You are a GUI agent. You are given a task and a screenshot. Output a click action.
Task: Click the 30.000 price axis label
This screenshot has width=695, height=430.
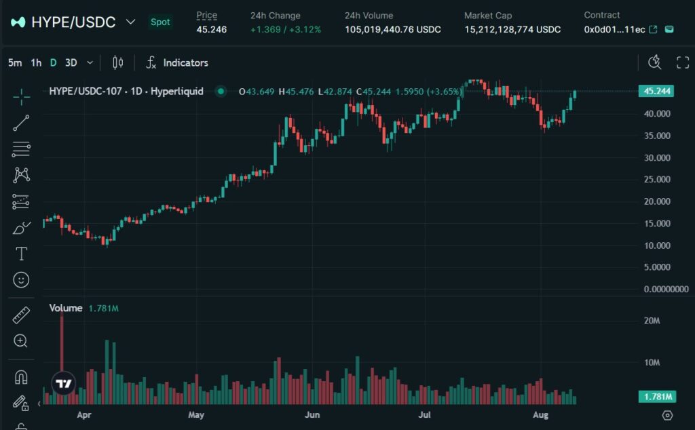[x=657, y=157]
